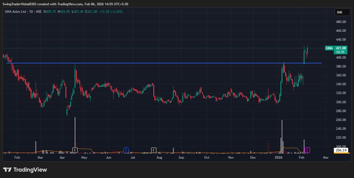Click the May label on time axis

click(84, 158)
